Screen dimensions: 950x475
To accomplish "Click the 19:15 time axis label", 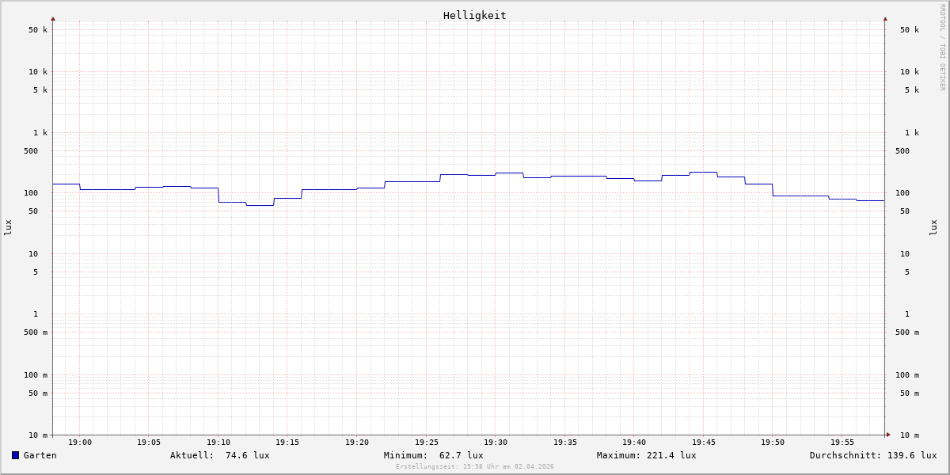I will [x=287, y=443].
